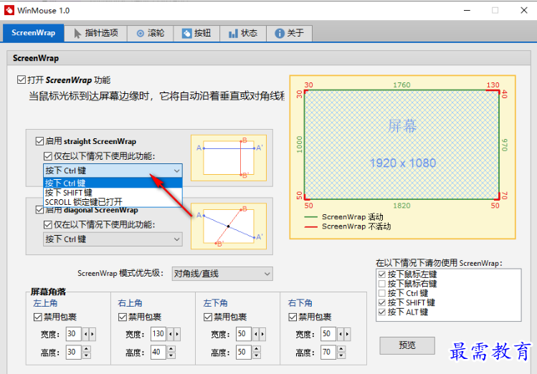
Task: Toggle straight 仅在以下情况下使用此功能 checkbox
Action: click(x=47, y=156)
